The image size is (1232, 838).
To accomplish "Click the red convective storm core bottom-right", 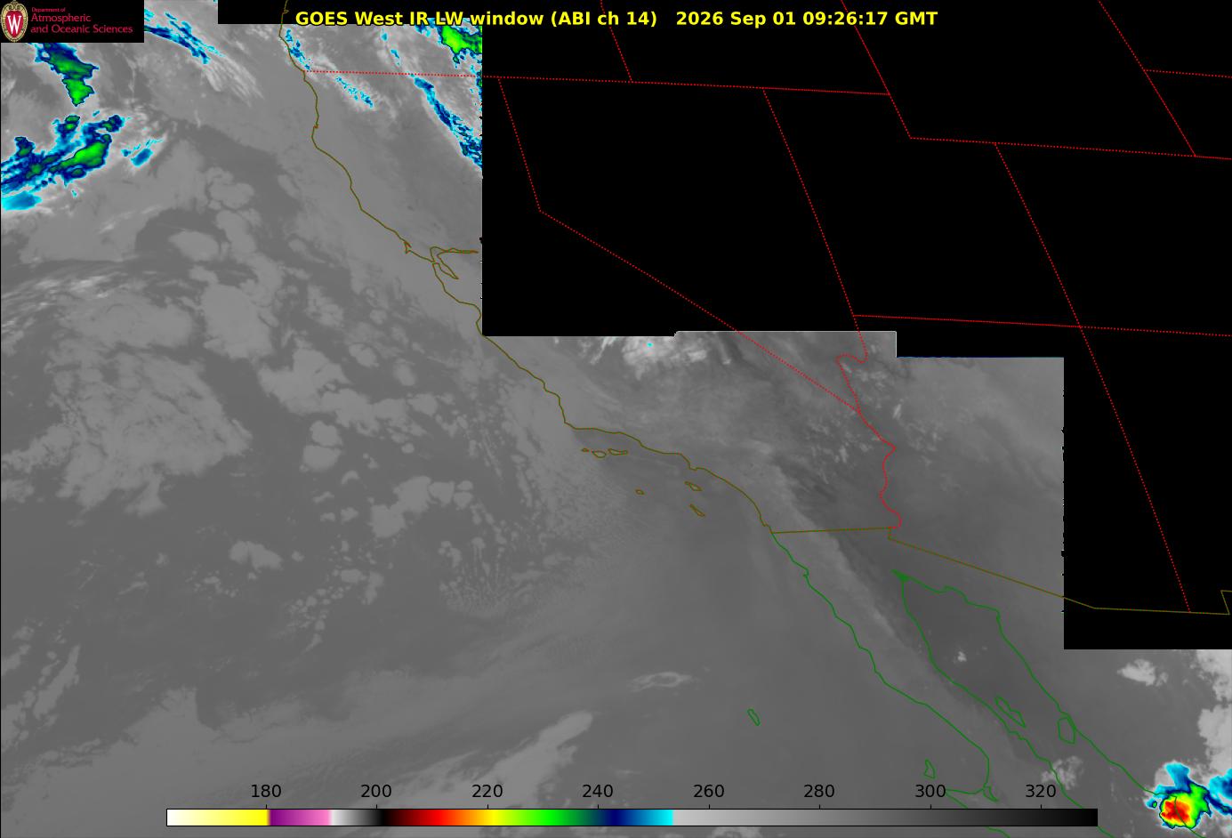I will pyautogui.click(x=1174, y=808).
